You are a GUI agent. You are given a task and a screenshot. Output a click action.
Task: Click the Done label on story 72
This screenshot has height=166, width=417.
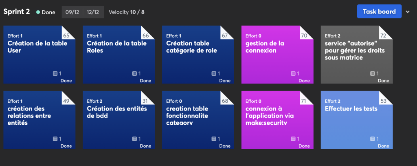(383, 81)
